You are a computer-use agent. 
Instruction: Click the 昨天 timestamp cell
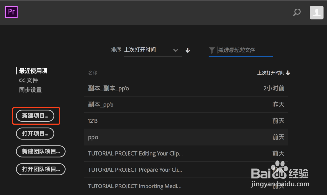(x=278, y=104)
